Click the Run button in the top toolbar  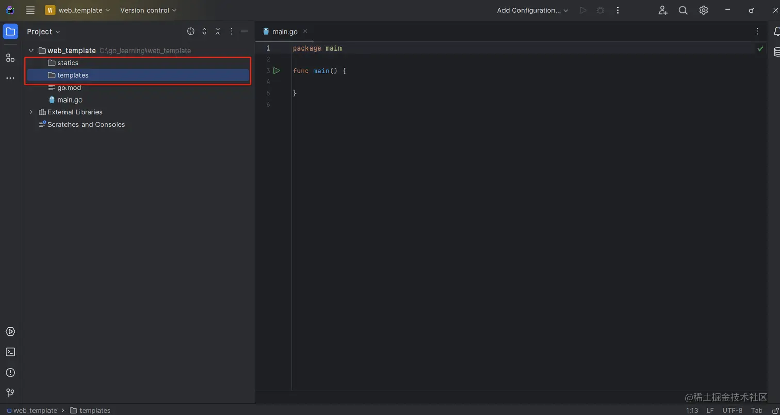click(583, 10)
